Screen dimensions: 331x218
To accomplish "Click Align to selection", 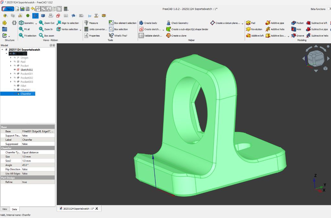I will [x=68, y=23].
